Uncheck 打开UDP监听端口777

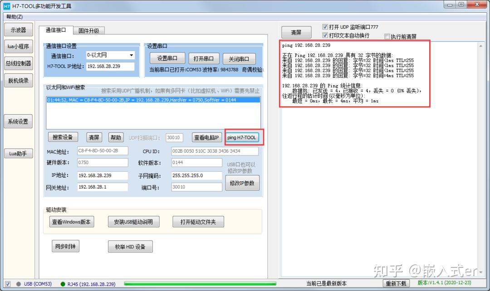tap(325, 26)
